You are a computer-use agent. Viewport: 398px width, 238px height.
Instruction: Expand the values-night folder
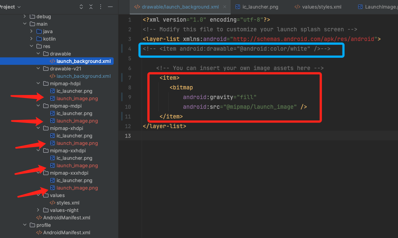pos(38,210)
